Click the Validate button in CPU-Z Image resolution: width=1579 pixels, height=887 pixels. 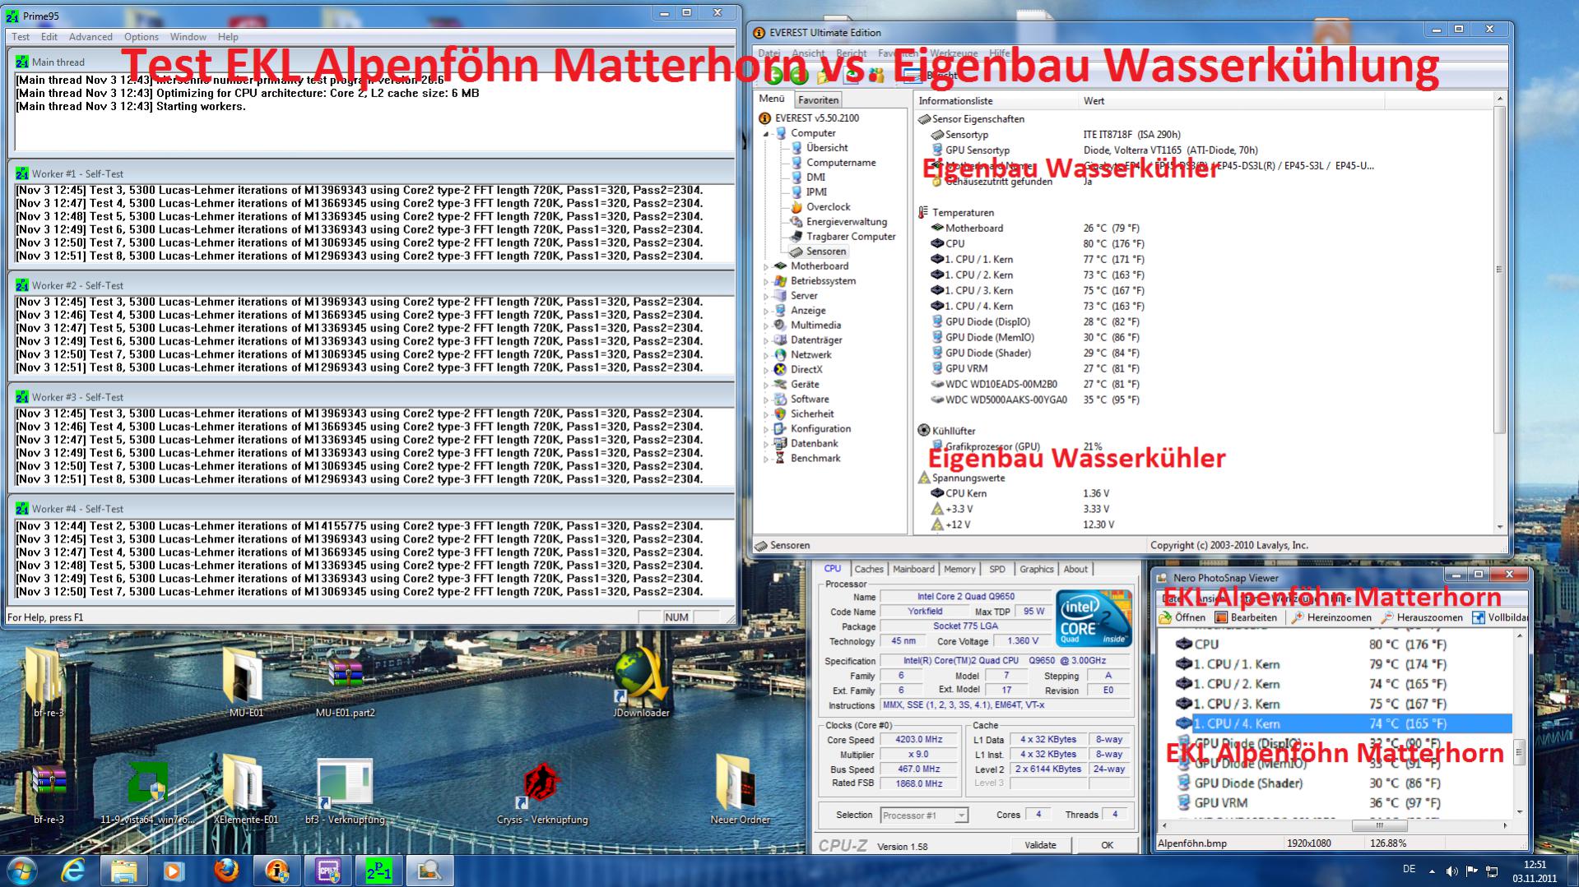1040,845
